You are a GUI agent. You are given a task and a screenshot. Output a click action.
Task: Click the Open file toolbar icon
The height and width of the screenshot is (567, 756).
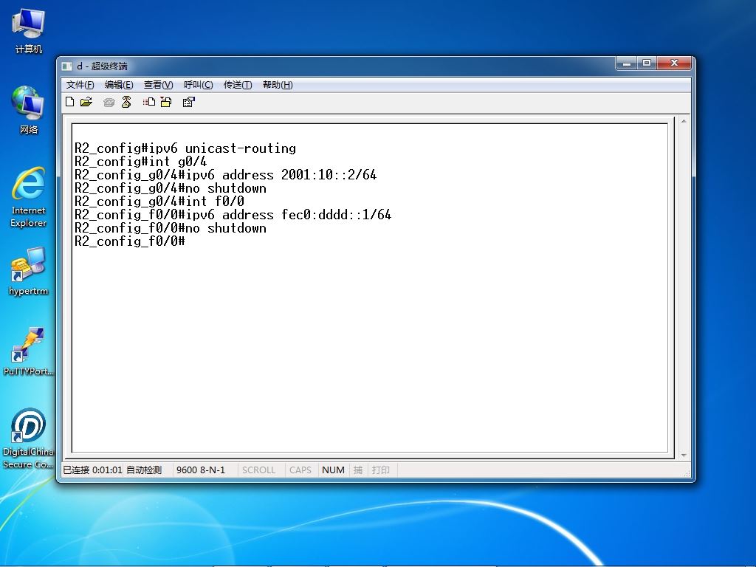click(x=86, y=102)
